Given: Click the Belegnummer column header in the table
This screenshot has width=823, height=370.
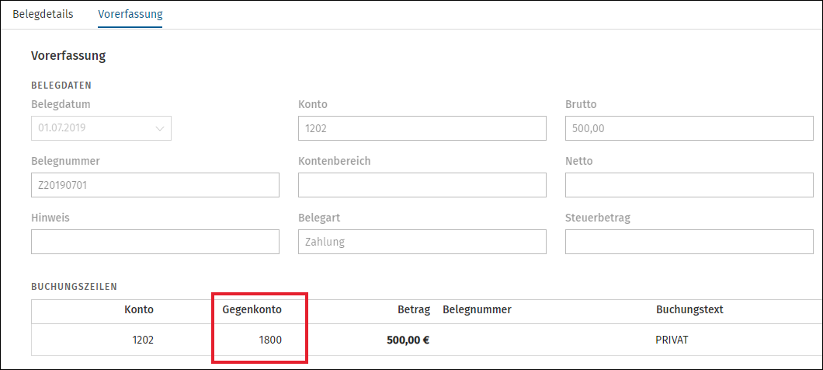Looking at the screenshot, I should (x=477, y=310).
